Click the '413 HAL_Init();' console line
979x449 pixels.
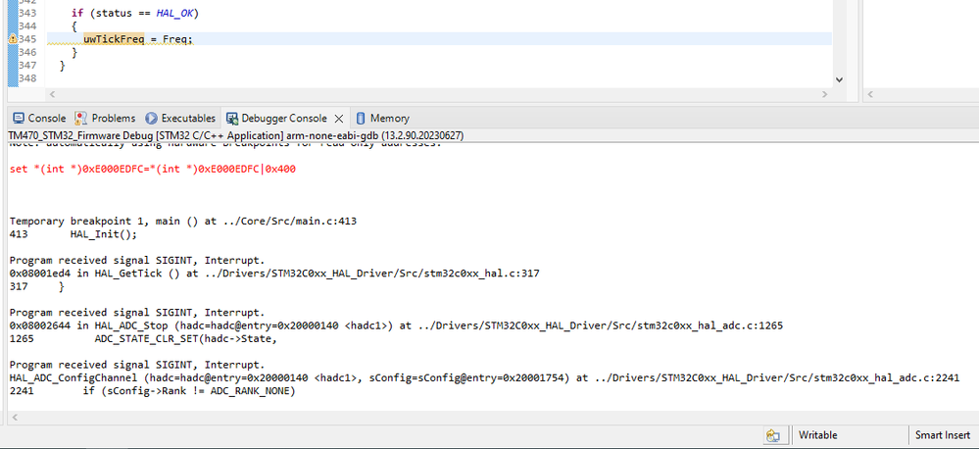coord(73,234)
